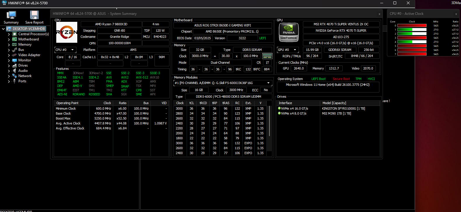Select Video Adapter in the tree
The image size is (461, 212).
[29, 55]
